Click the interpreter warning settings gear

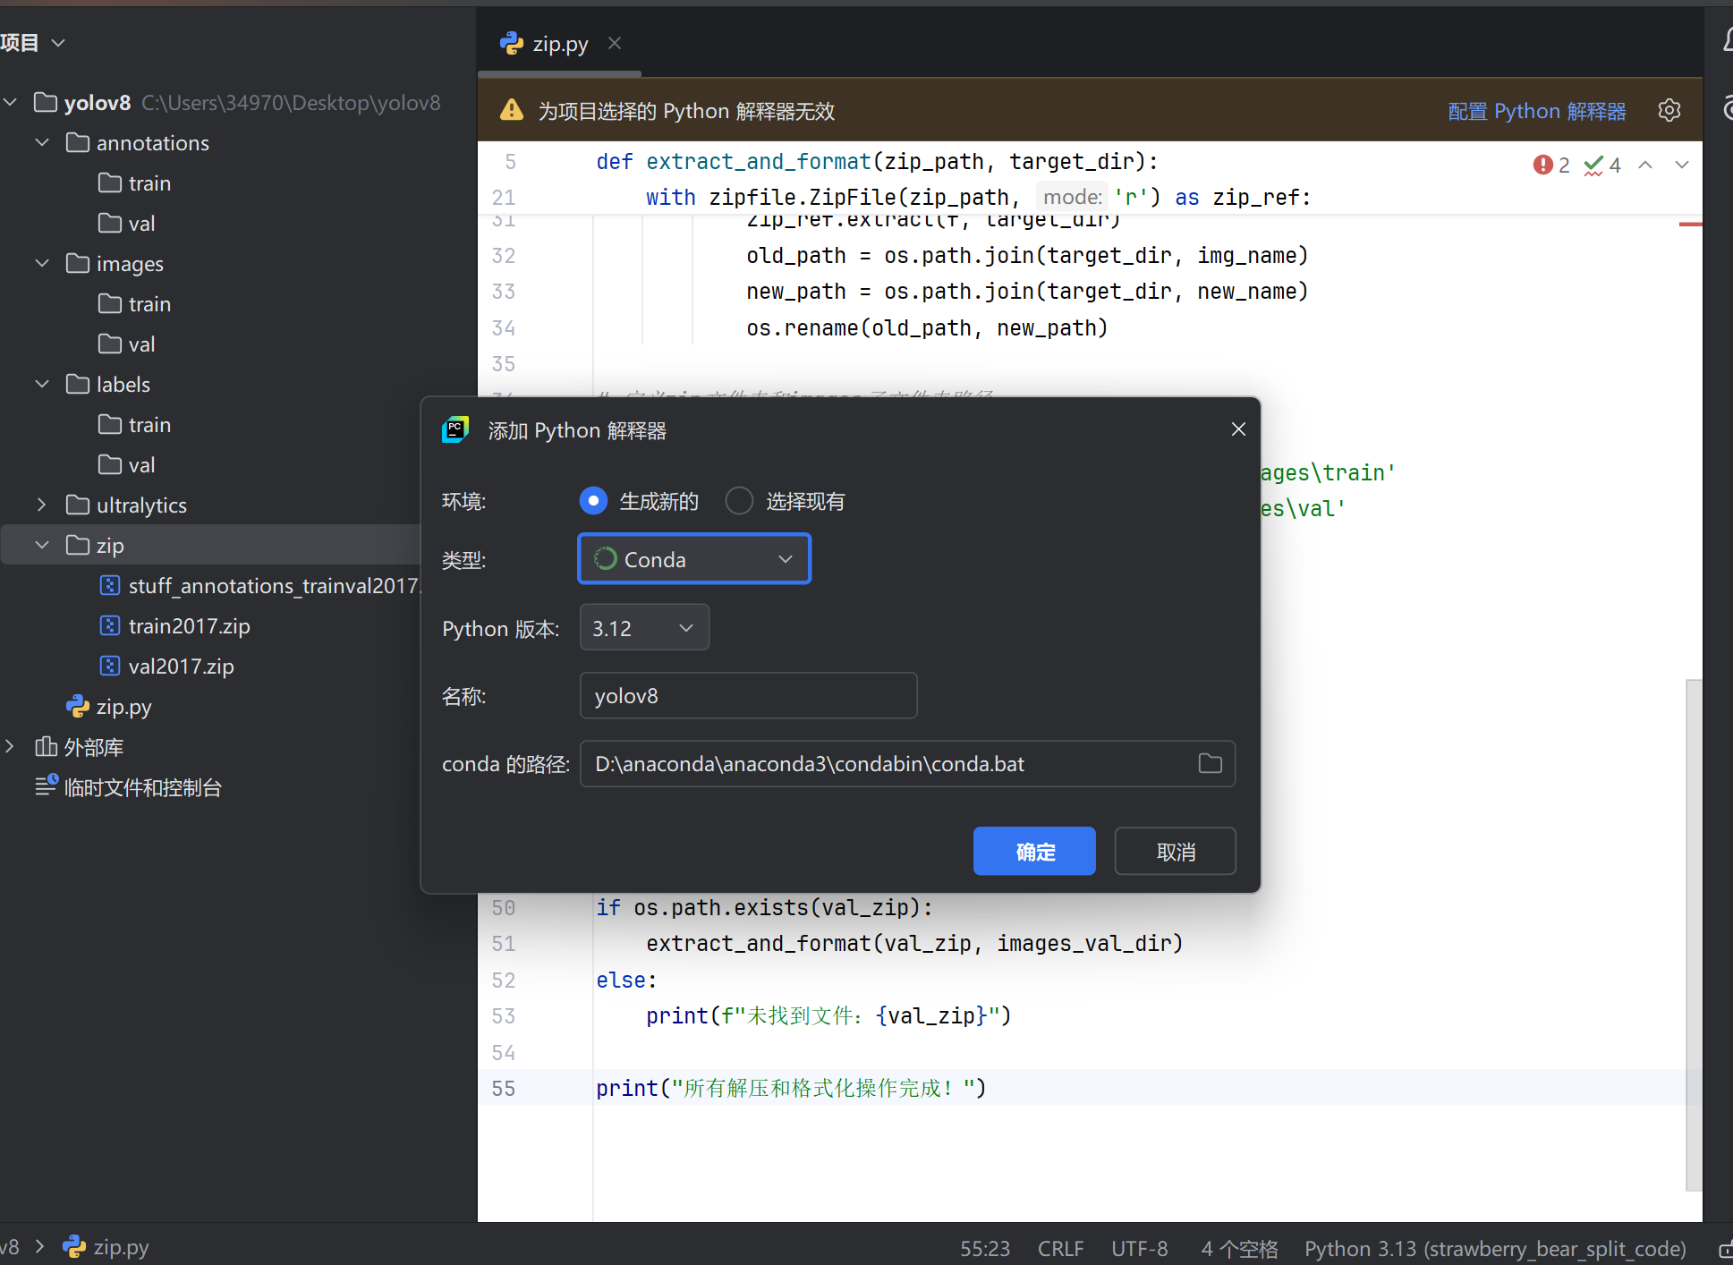[x=1669, y=110]
